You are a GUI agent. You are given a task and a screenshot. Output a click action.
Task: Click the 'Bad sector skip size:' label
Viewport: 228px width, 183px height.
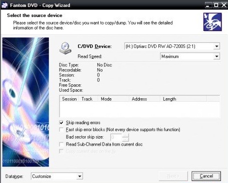point(85,137)
